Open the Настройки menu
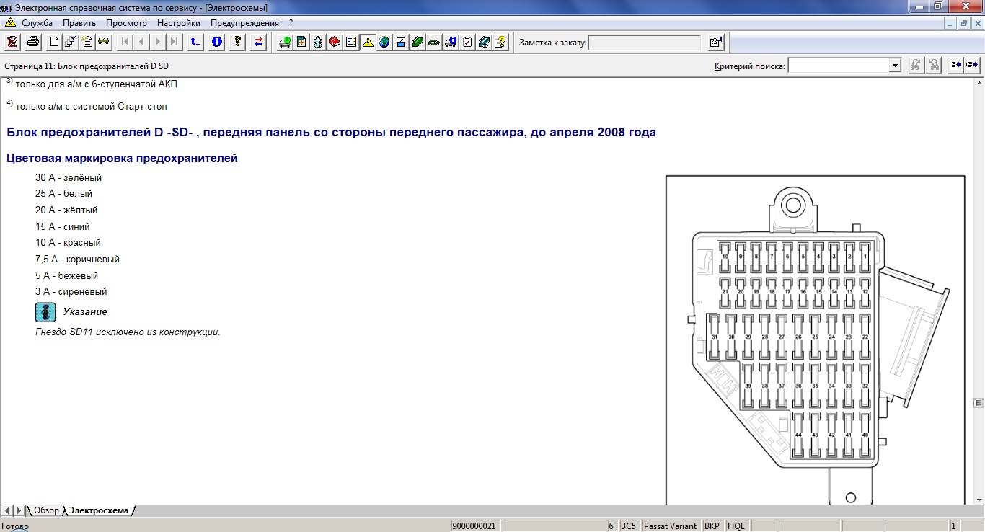 tap(178, 23)
